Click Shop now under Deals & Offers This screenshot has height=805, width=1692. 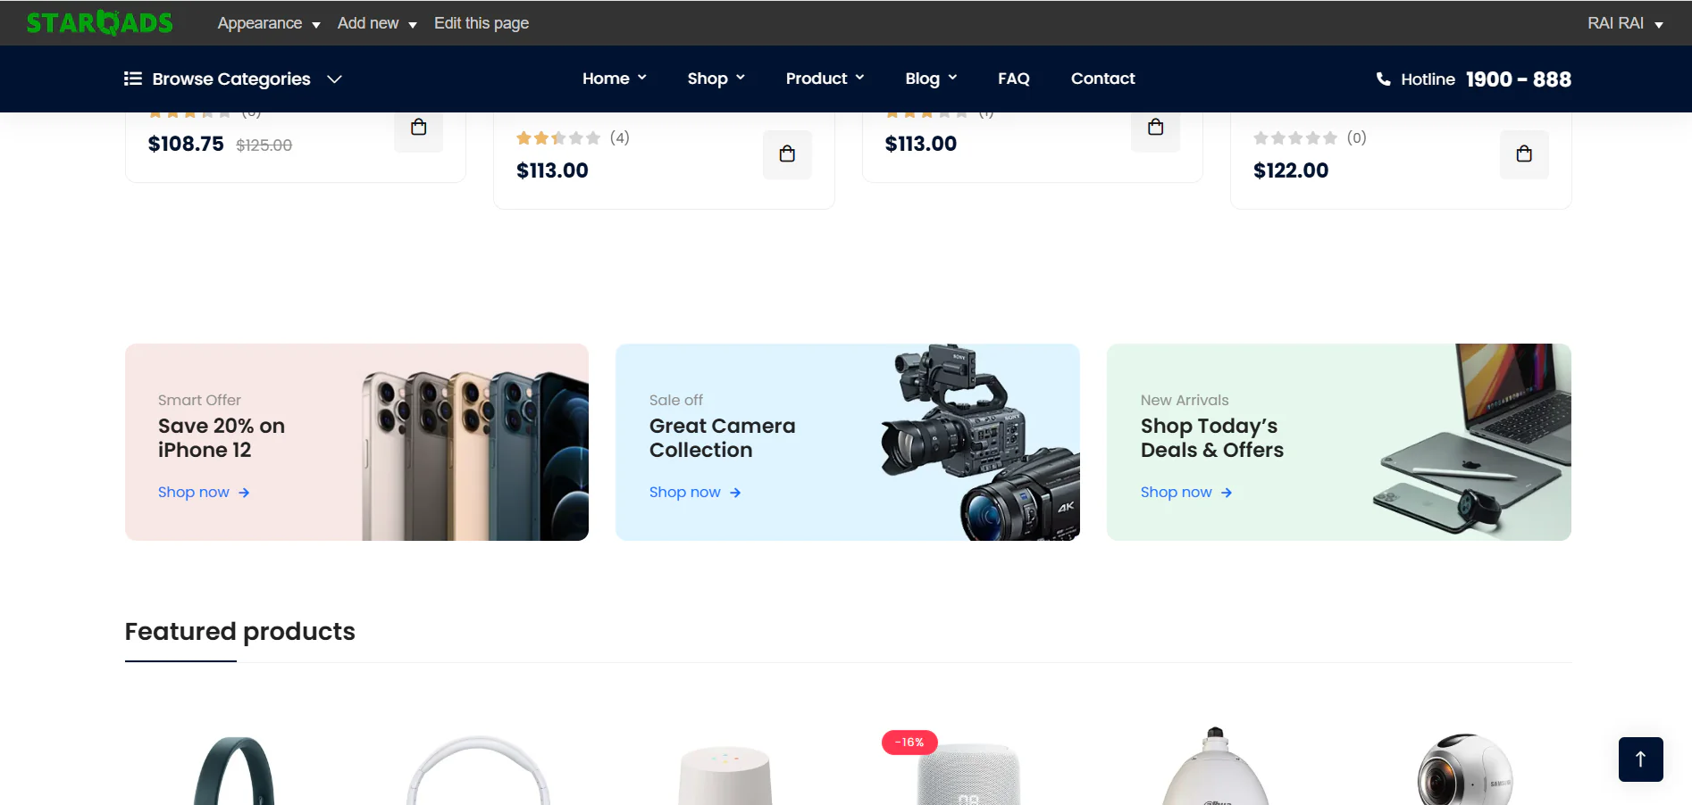[1177, 493]
